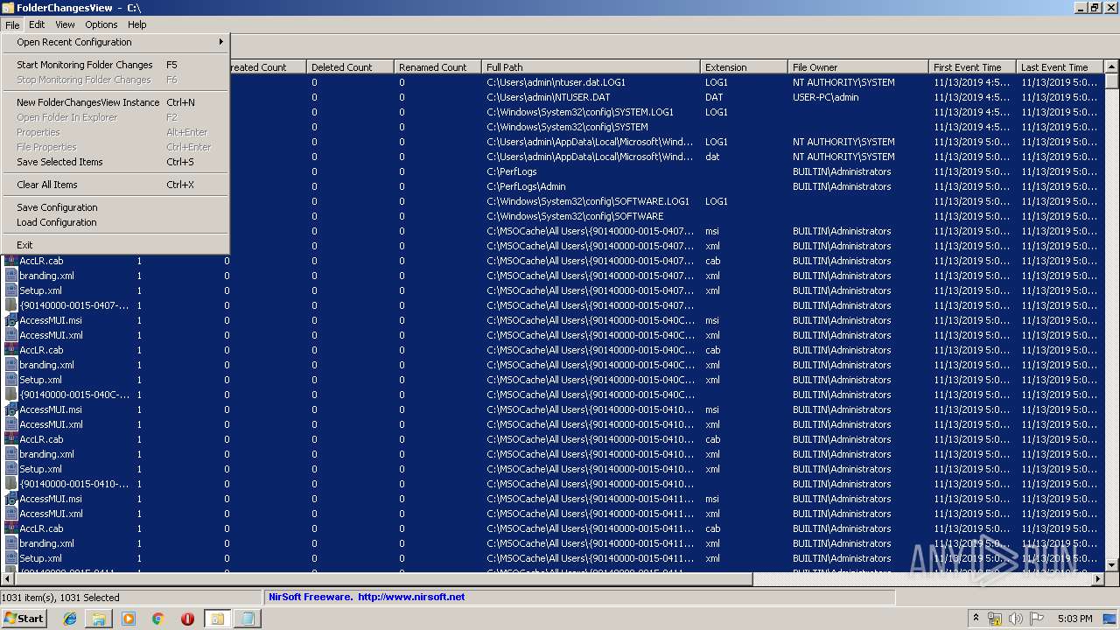Show hidden system tray icons
1120x630 pixels.
click(976, 619)
